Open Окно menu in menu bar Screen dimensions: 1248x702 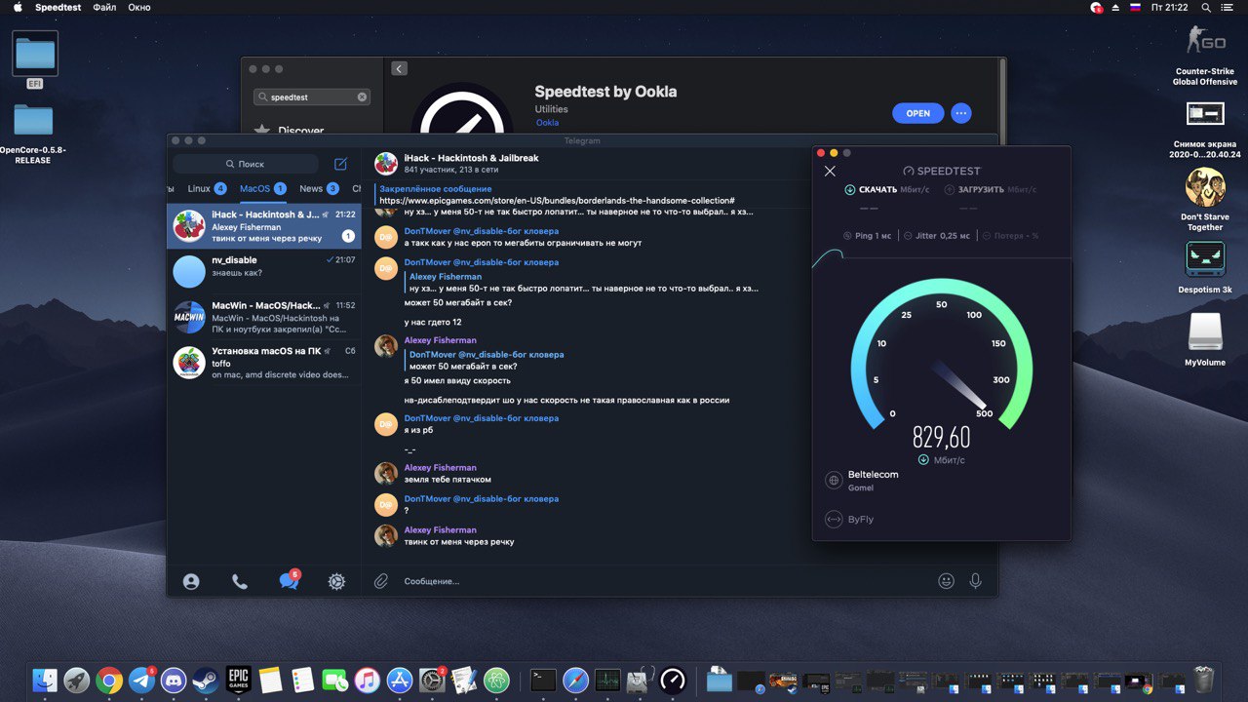[138, 7]
